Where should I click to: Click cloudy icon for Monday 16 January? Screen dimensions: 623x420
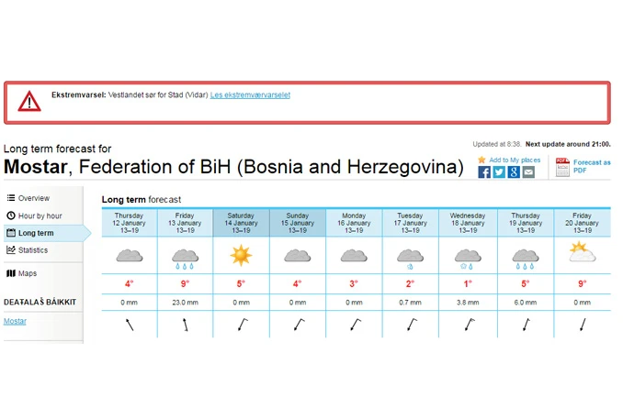coord(354,255)
